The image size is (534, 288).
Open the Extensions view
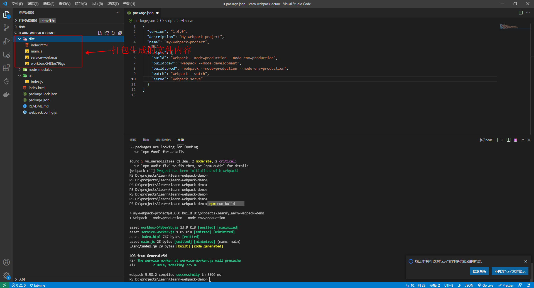[6, 68]
